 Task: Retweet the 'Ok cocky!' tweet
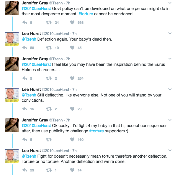pos(49,139)
